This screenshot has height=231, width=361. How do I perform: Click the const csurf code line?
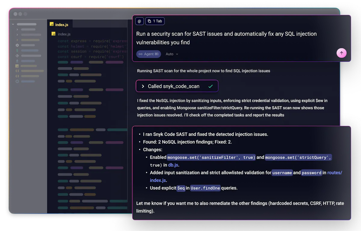91,57
